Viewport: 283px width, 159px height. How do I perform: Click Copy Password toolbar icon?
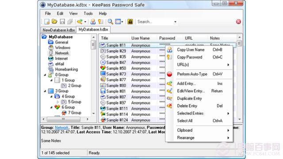pyautogui.click(x=100, y=22)
